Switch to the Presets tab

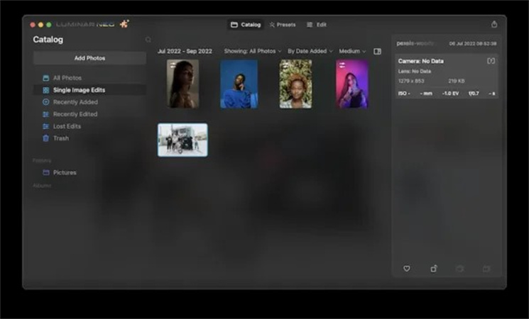283,25
